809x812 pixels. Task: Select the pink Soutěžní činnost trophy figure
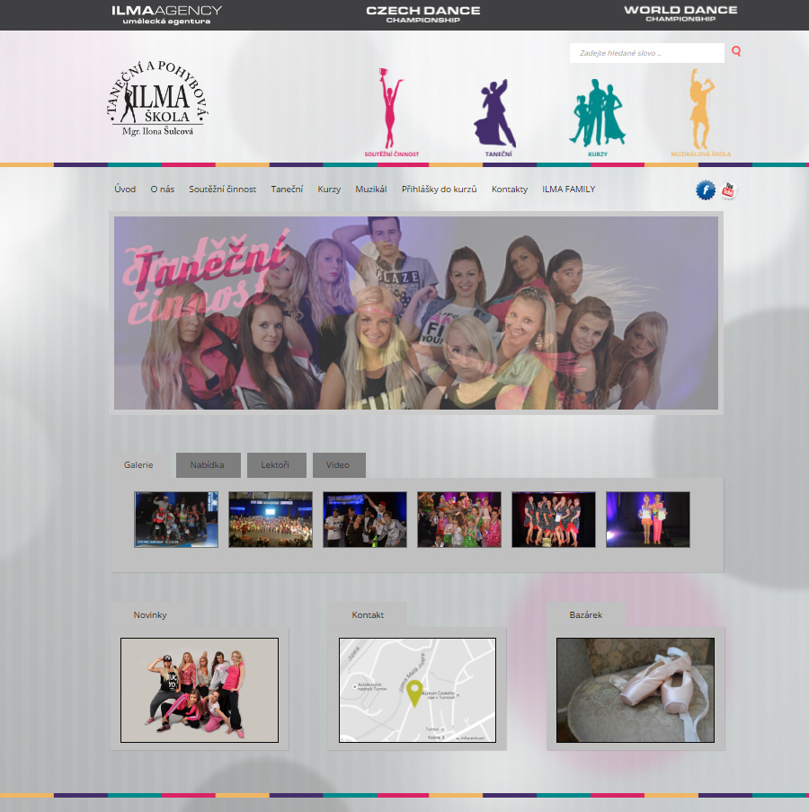point(391,112)
